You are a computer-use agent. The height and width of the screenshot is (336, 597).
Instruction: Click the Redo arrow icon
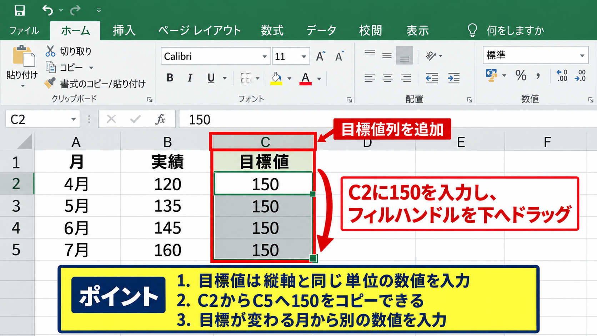[75, 10]
